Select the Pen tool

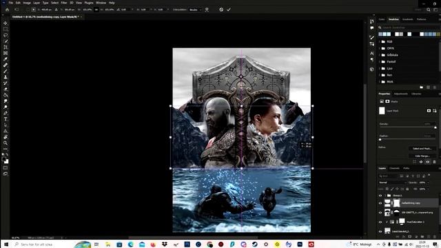(6, 113)
